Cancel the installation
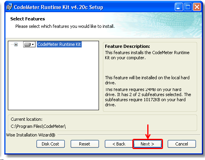 point(182,144)
